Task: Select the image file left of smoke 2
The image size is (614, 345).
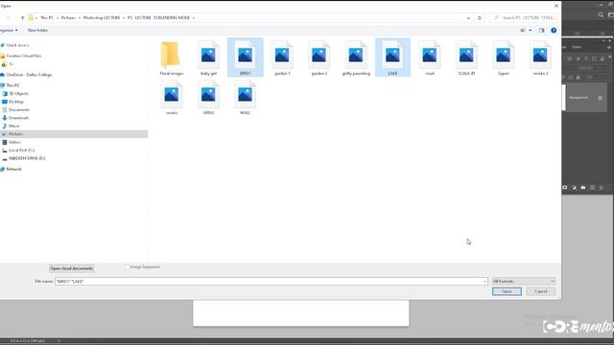Action: point(503,57)
